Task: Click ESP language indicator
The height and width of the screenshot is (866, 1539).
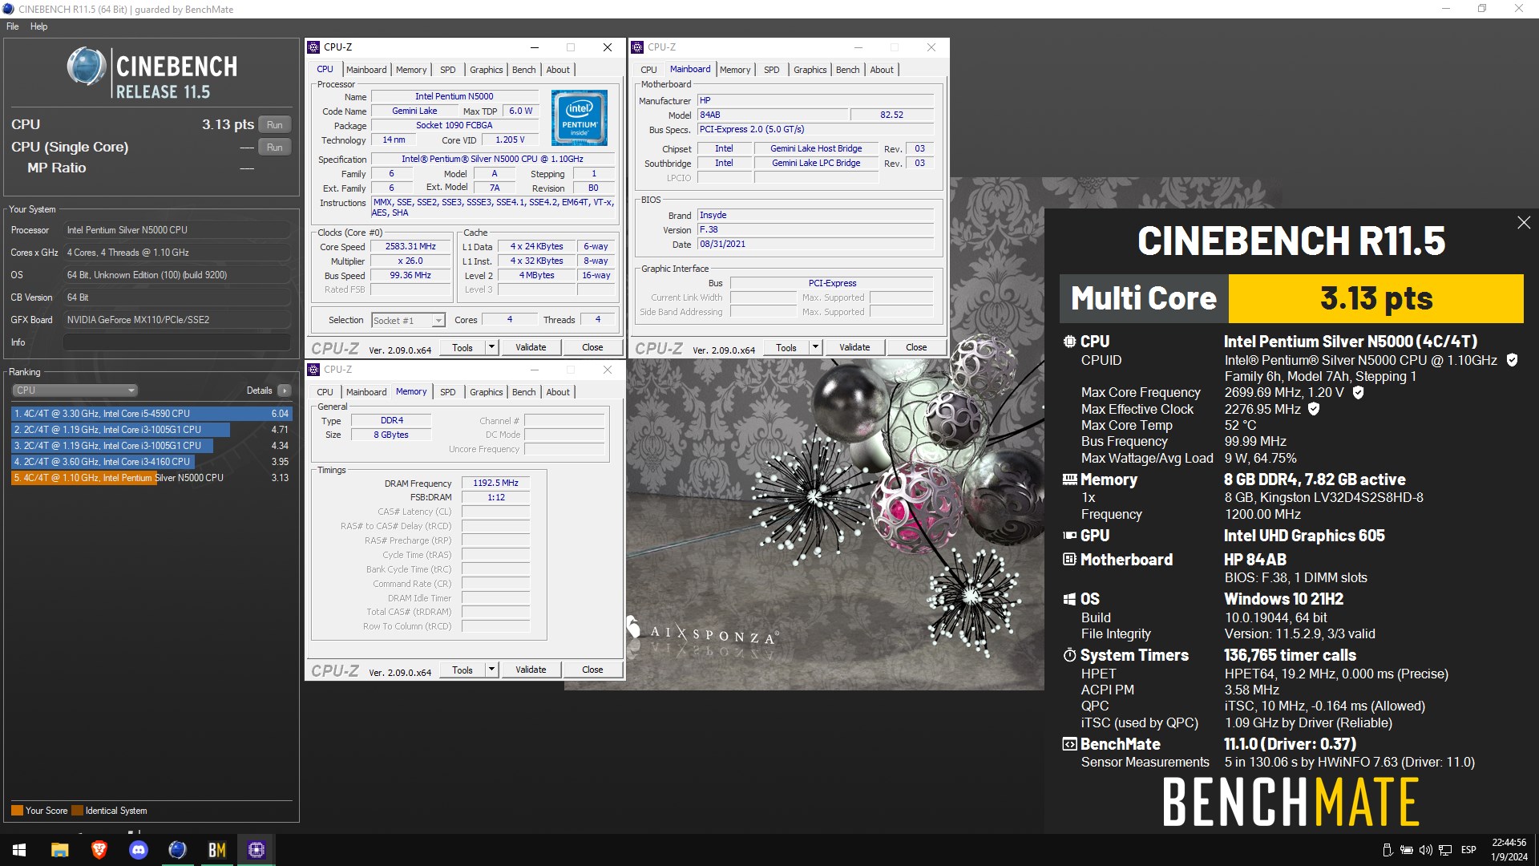Action: (1468, 850)
